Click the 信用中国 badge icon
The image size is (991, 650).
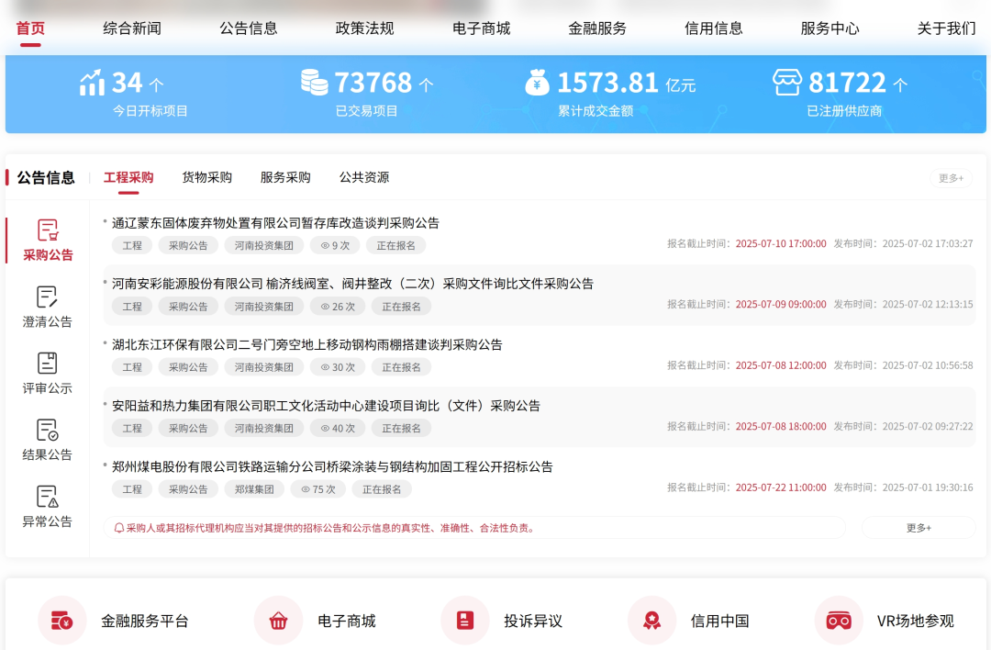651,621
